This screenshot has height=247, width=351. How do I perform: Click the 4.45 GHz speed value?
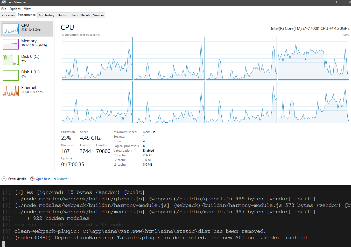click(90, 138)
